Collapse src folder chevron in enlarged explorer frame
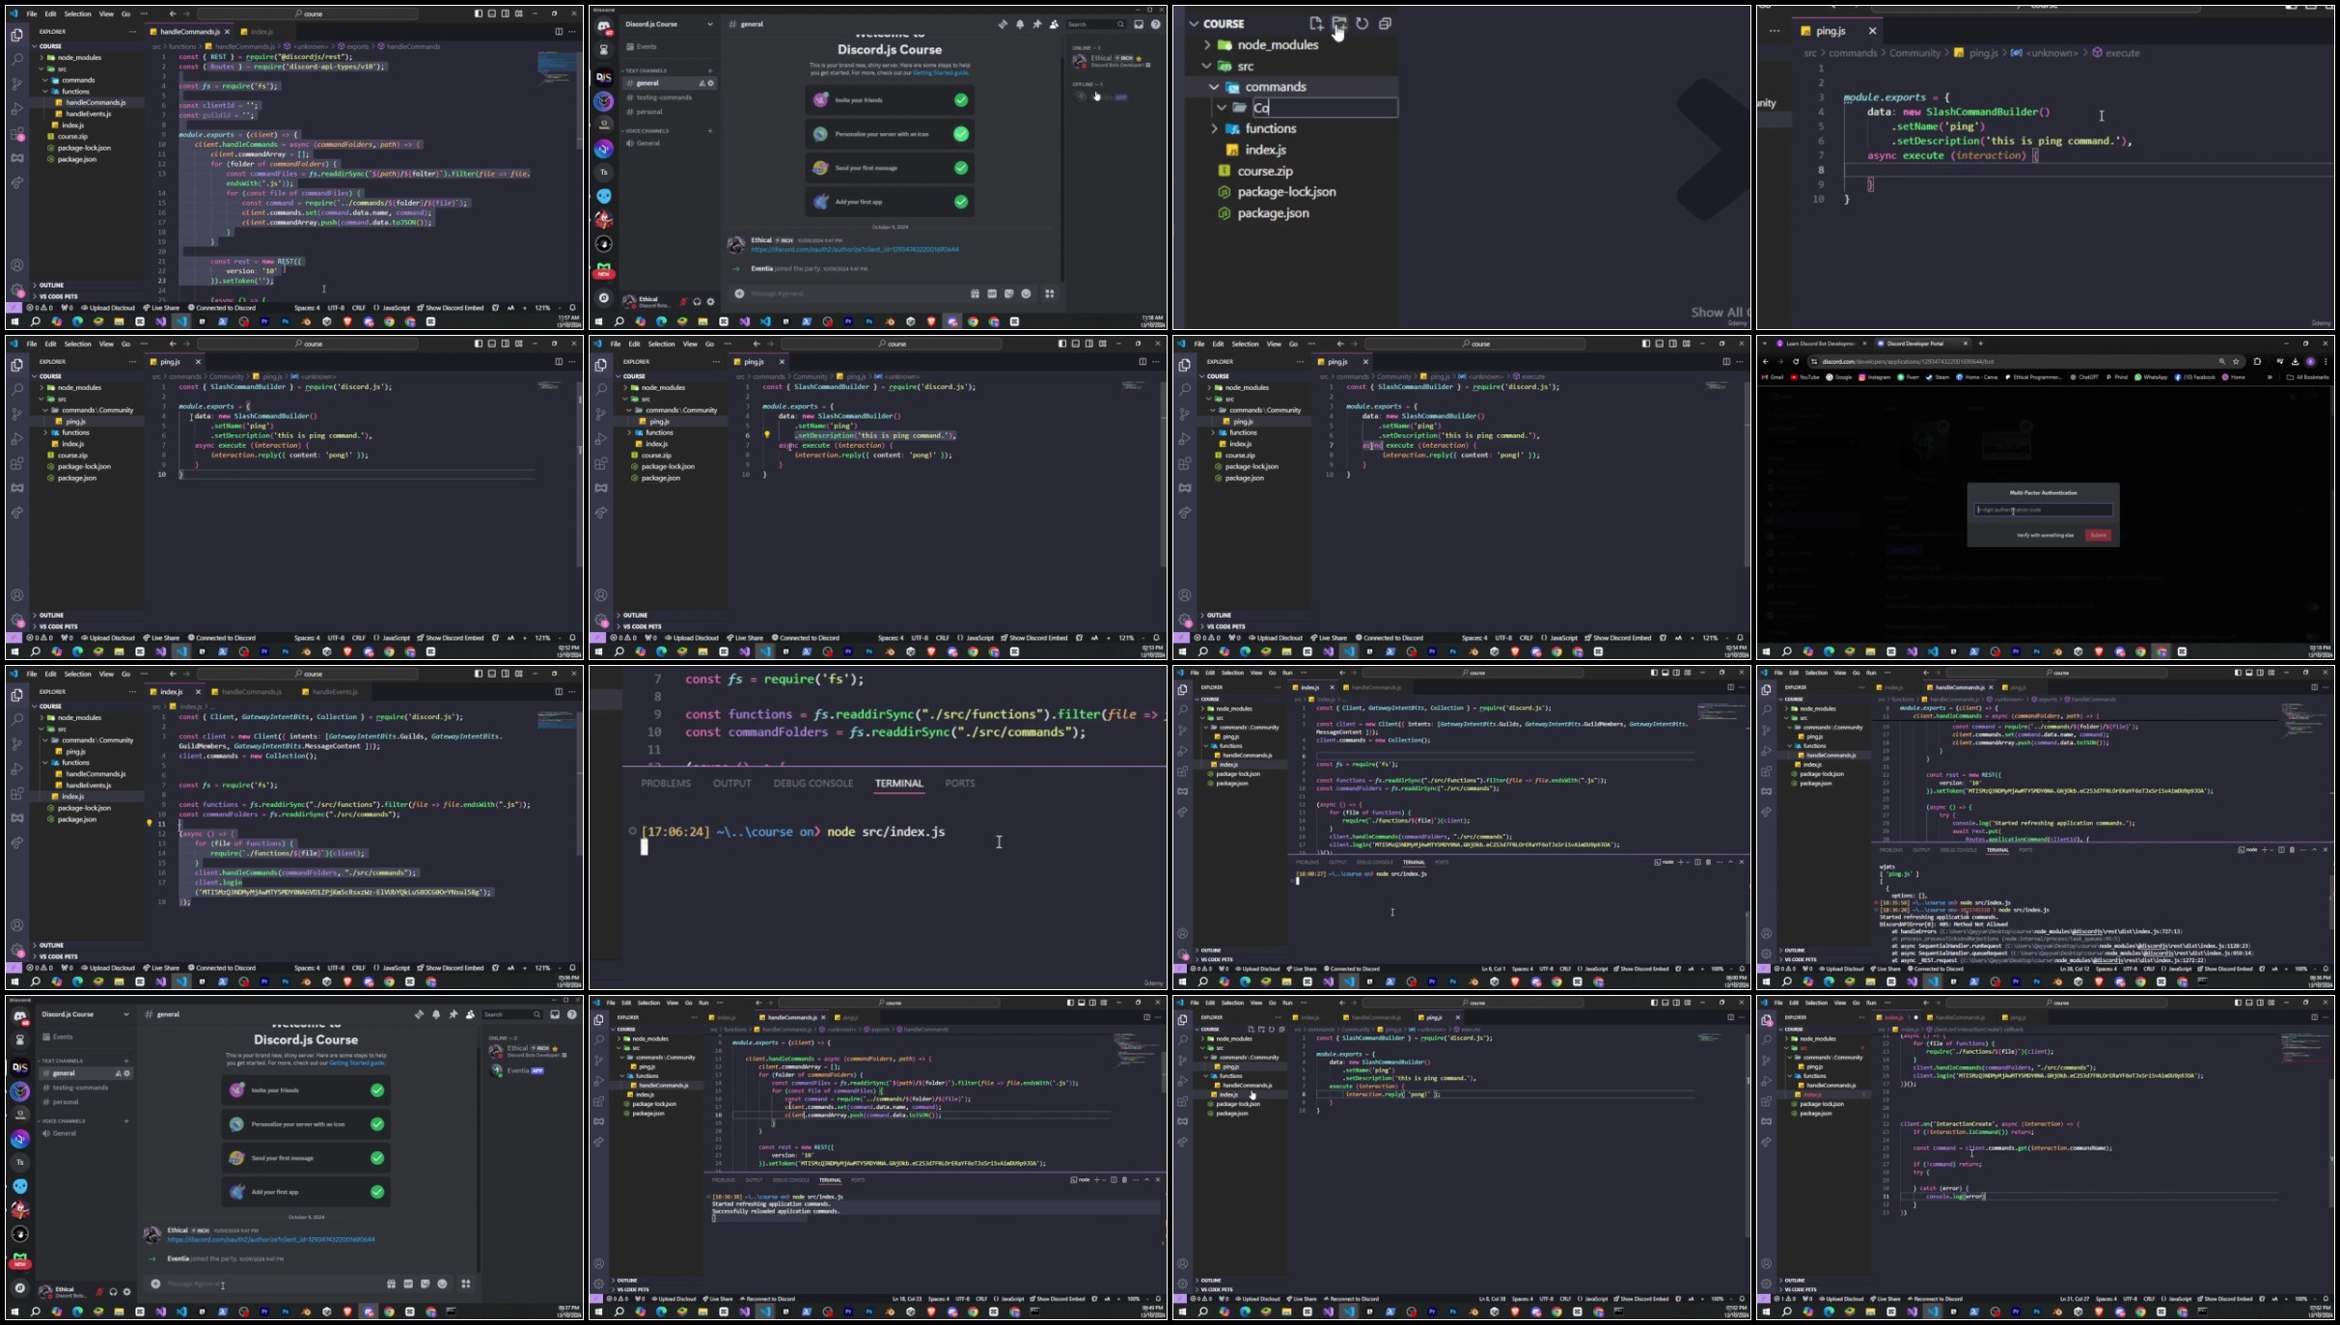The height and width of the screenshot is (1325, 2340). 1206,66
